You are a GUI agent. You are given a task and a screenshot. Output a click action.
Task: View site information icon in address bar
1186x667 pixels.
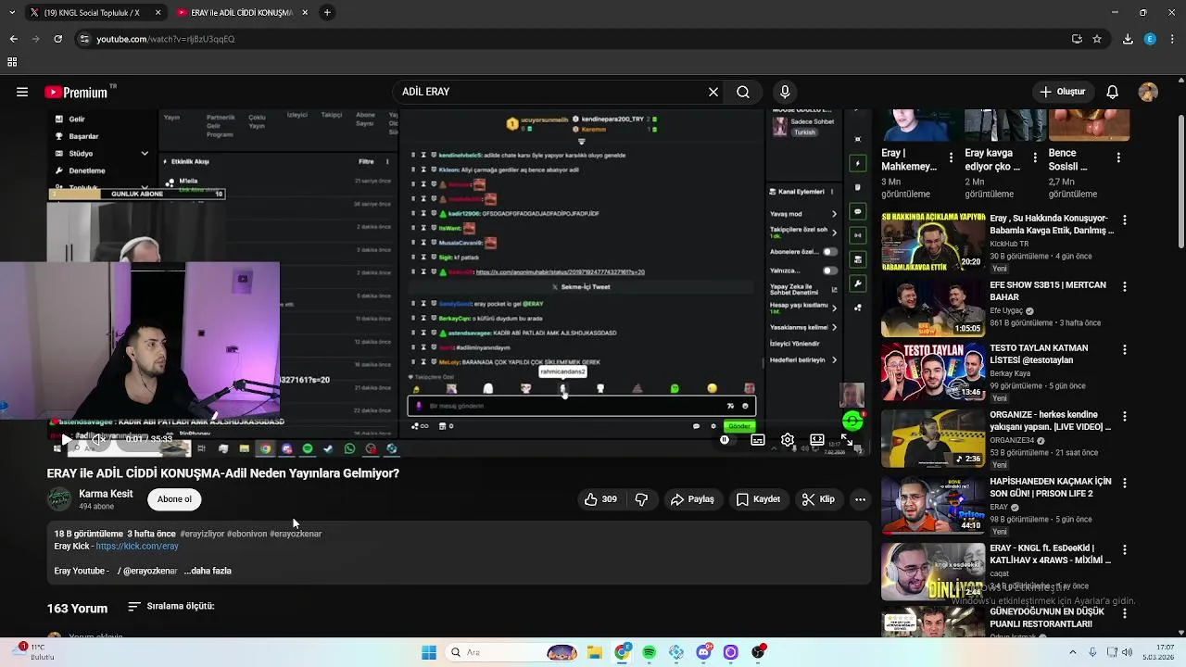[x=84, y=39]
